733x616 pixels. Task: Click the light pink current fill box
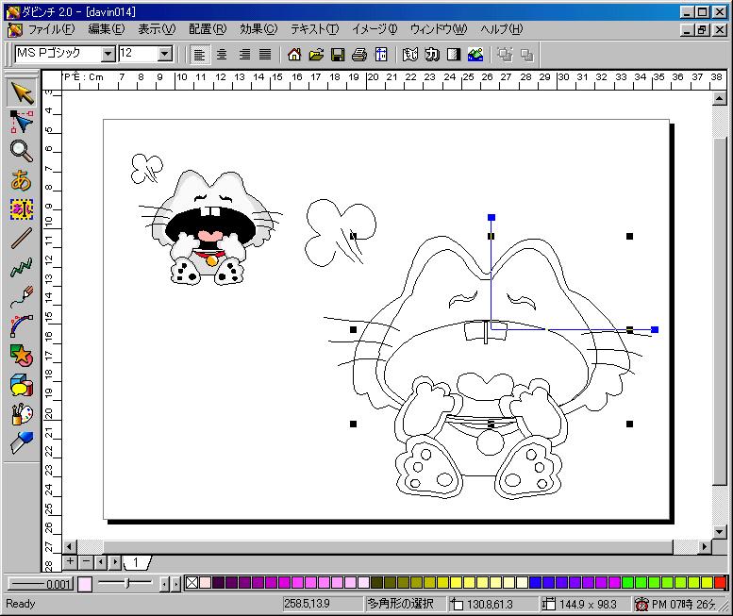85,584
